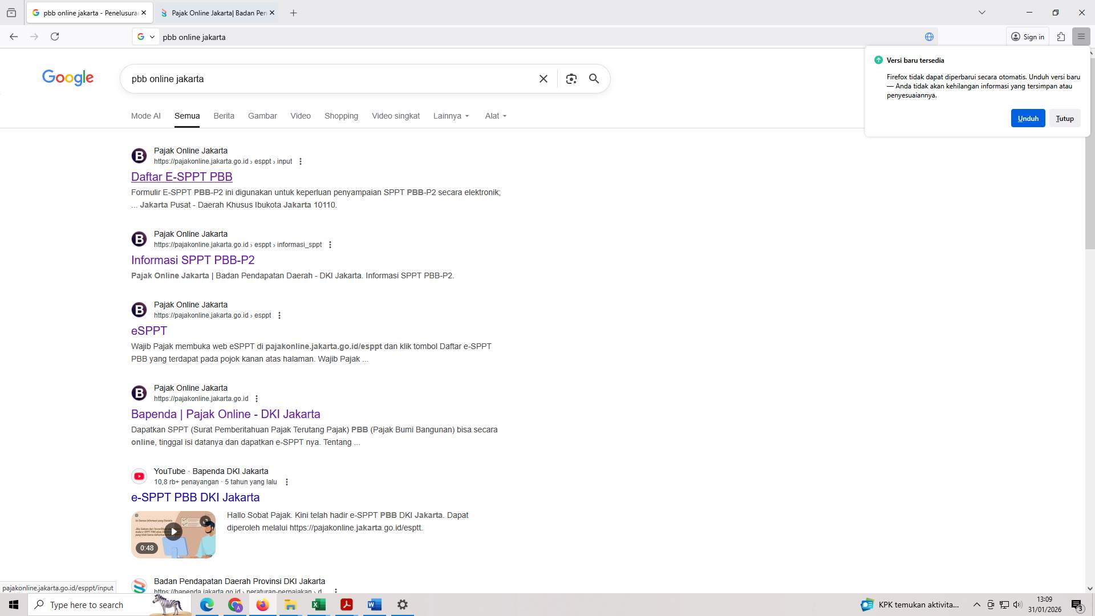The width and height of the screenshot is (1095, 616).
Task: Open Adobe Acrobat from the taskbar
Action: click(346, 605)
